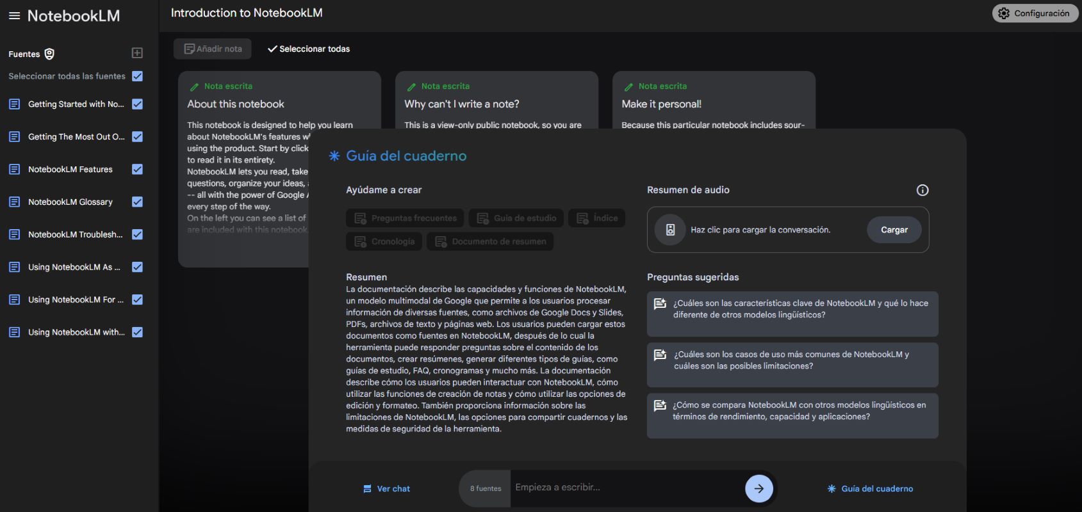Image resolution: width=1082 pixels, height=512 pixels.
Task: Generate Documento de resumen
Action: tap(490, 241)
